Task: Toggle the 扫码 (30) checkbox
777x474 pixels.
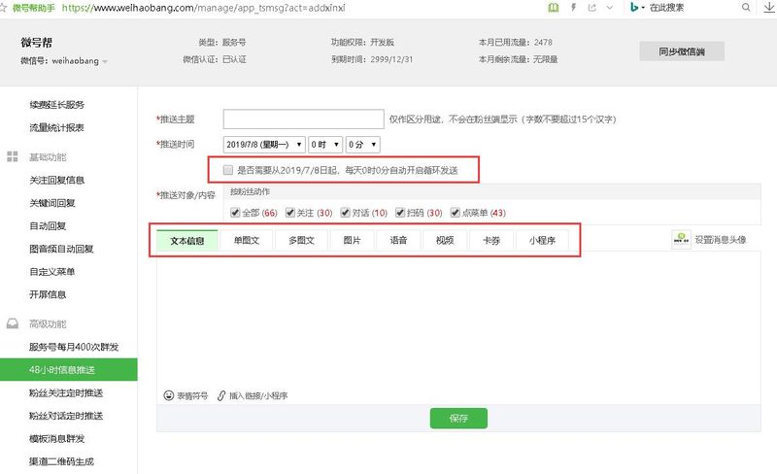Action: [x=400, y=213]
